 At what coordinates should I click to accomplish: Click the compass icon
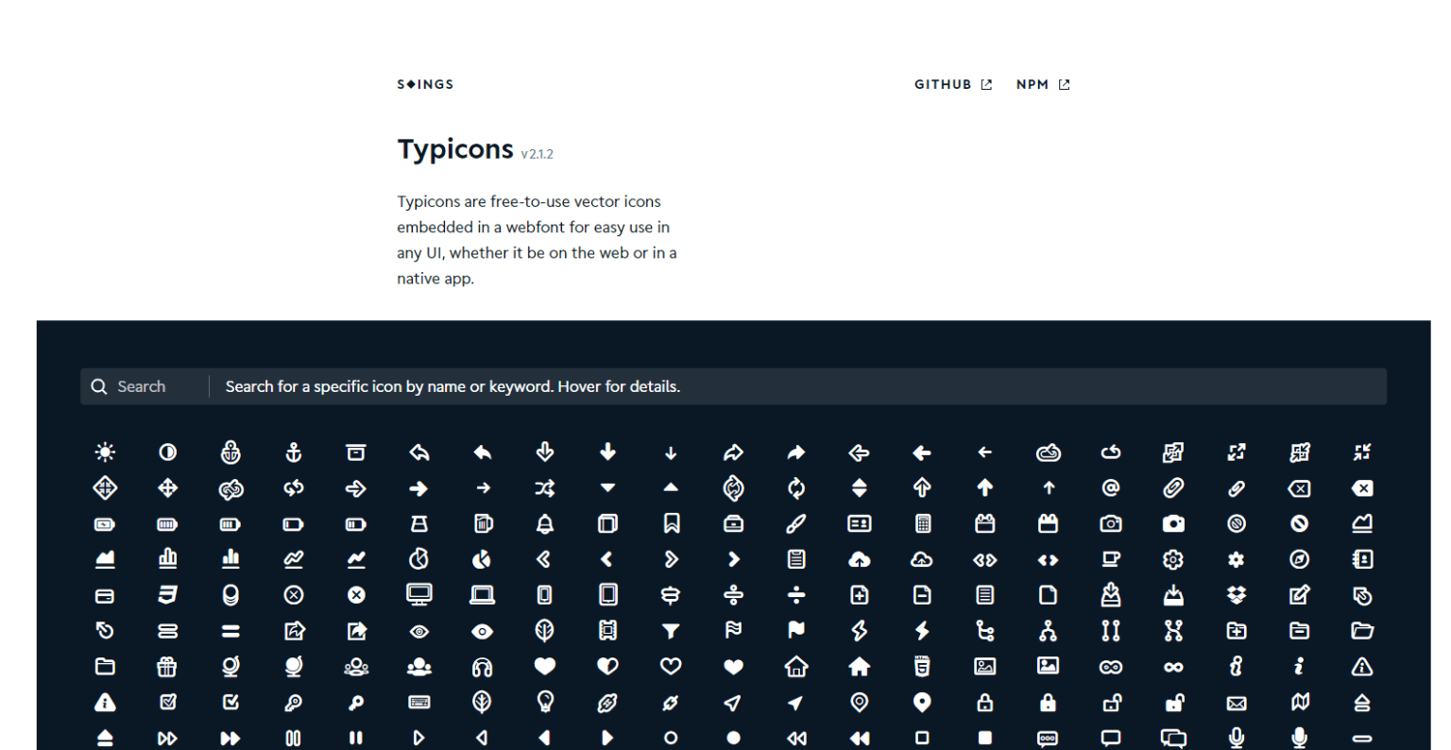click(x=1299, y=558)
